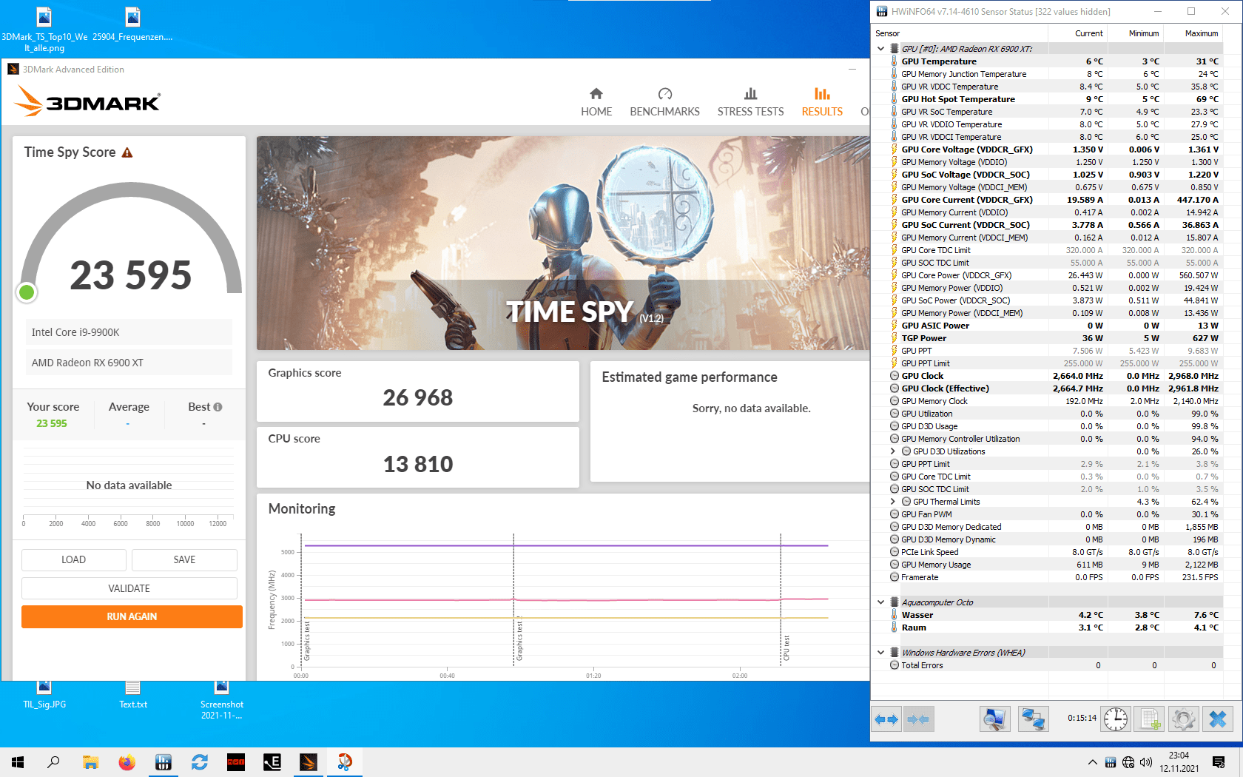
Task: Open HWiNFO sensor settings gear
Action: pyautogui.click(x=1183, y=719)
